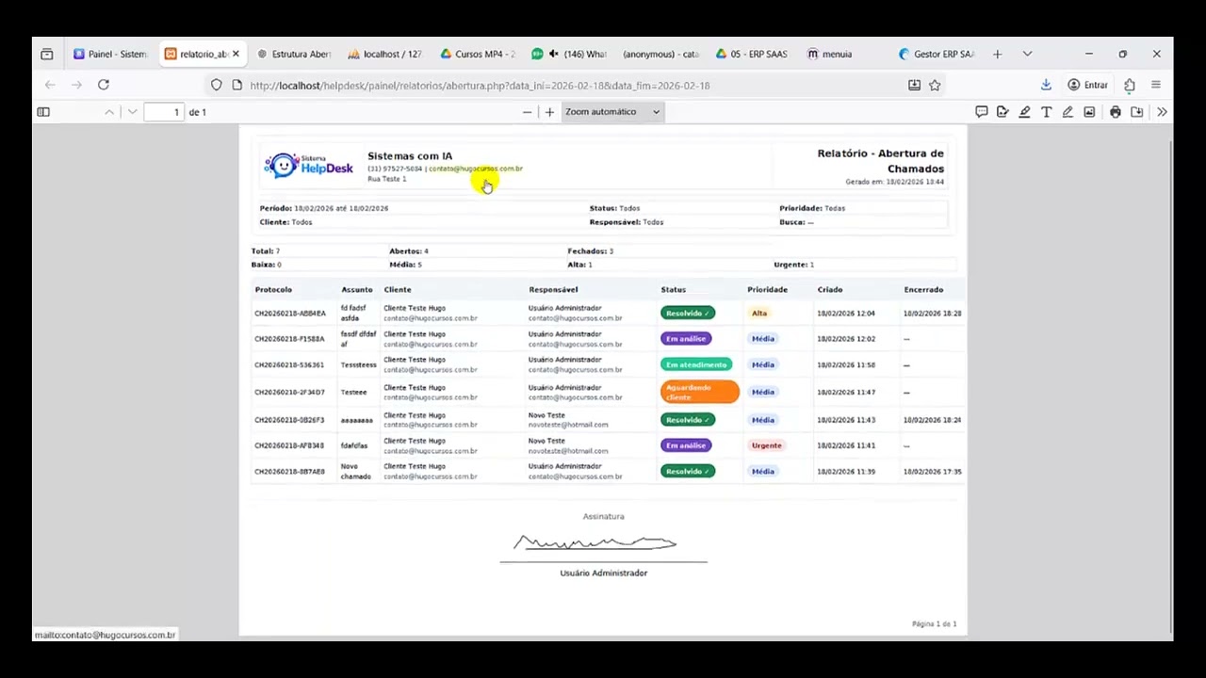Go forward in browser history
The width and height of the screenshot is (1206, 678).
[x=76, y=85]
